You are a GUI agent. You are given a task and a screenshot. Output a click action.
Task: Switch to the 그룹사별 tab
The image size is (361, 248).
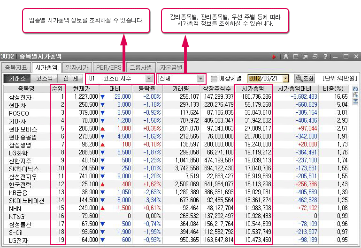141,67
